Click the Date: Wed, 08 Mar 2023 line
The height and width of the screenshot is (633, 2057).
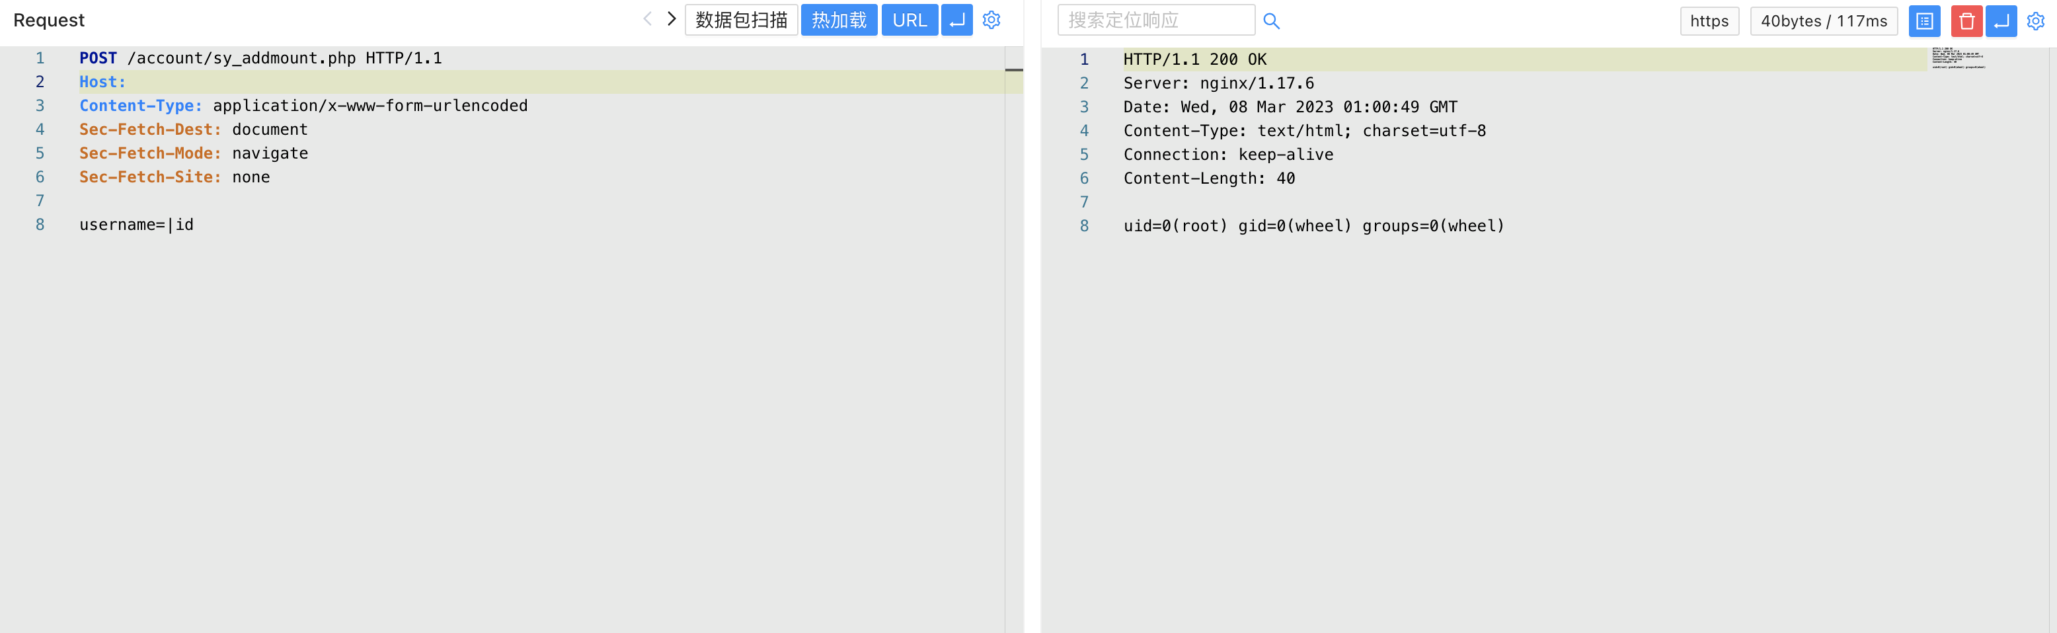coord(1290,107)
